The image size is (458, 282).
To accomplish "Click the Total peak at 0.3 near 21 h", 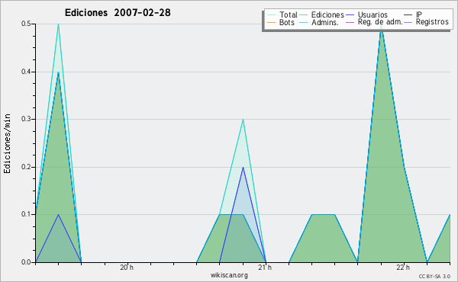I will pos(243,120).
